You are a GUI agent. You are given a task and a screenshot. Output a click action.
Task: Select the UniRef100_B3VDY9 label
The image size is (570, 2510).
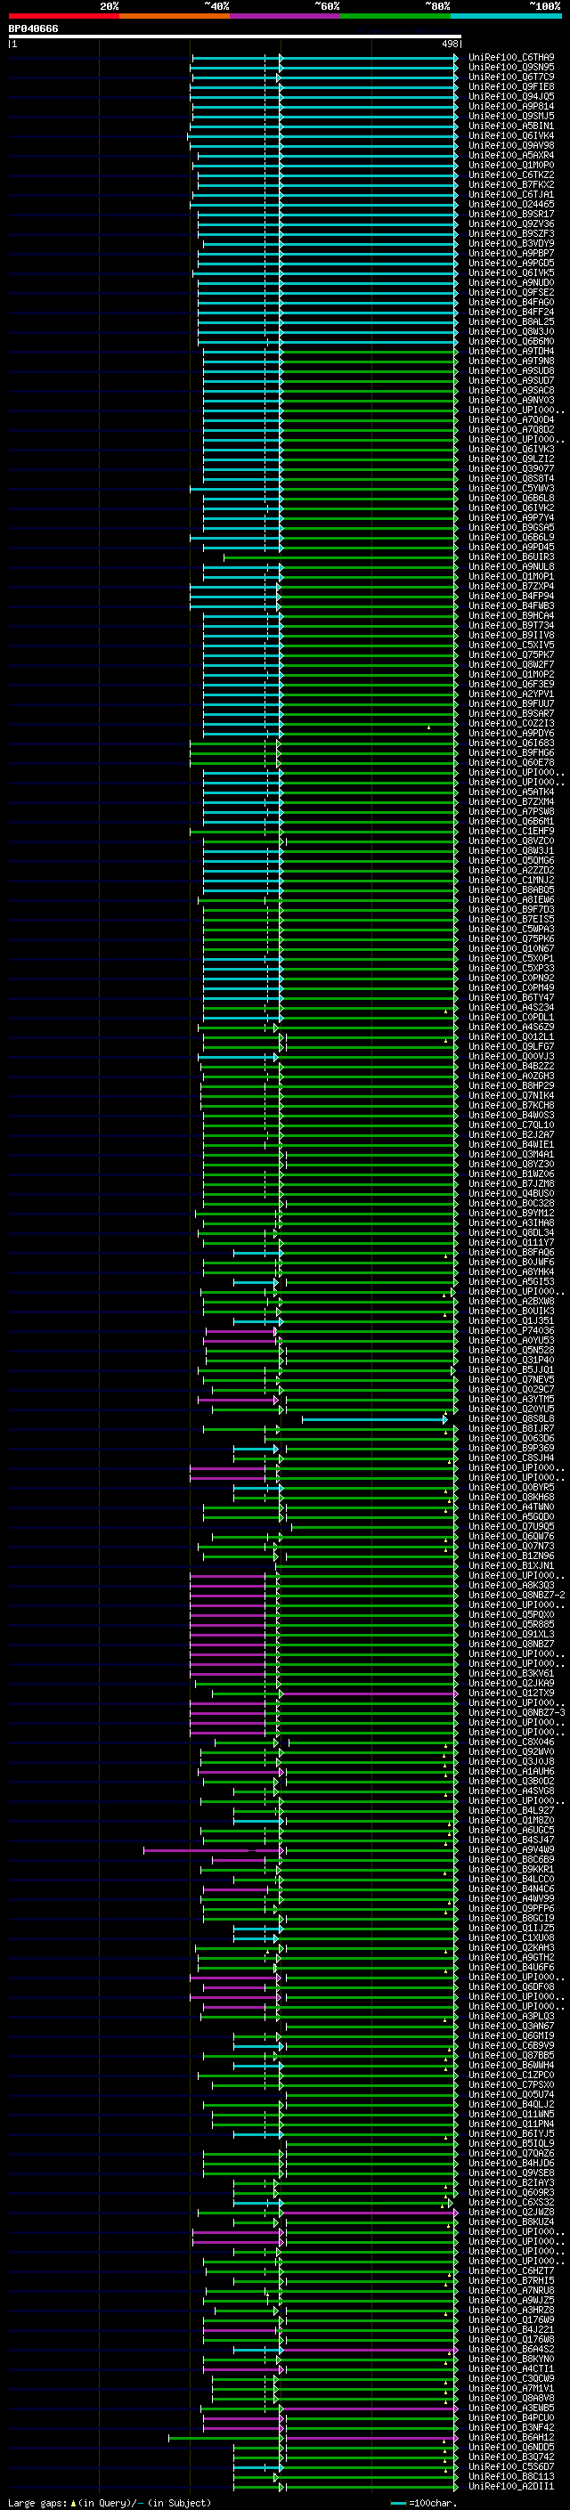tap(510, 244)
